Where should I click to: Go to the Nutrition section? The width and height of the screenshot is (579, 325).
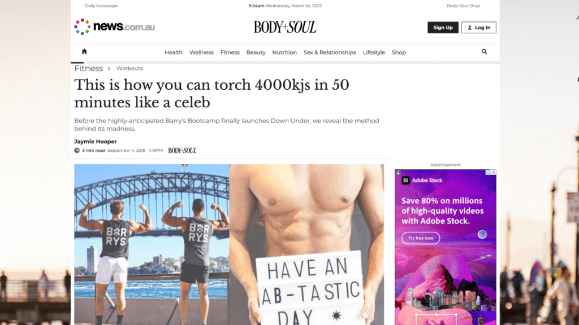[284, 52]
